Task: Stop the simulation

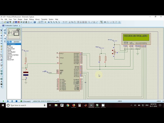Action: (x=16, y=101)
